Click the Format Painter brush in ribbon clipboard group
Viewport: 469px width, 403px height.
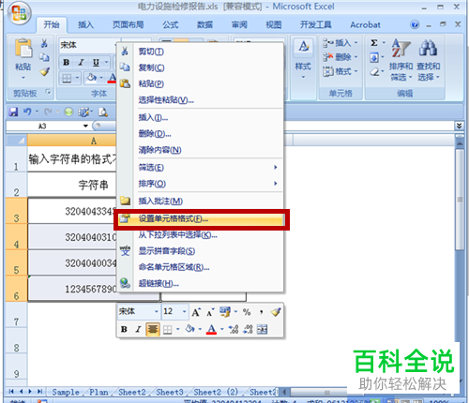(x=45, y=72)
